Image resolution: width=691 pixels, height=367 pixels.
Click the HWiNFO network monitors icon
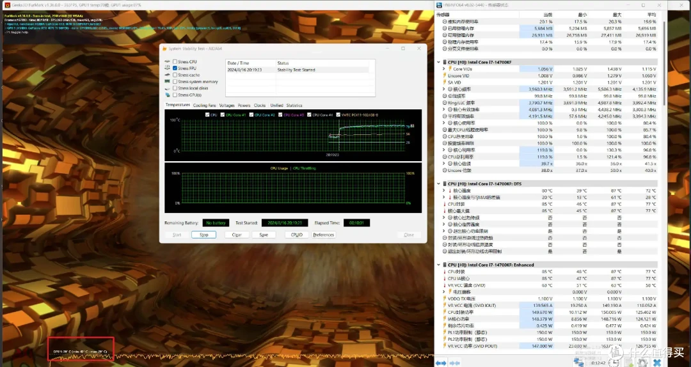579,362
